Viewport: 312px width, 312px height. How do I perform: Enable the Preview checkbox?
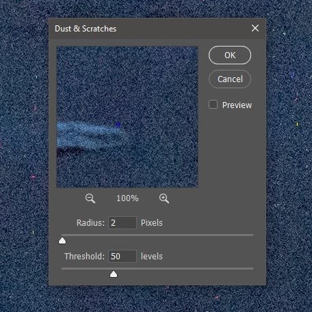(213, 105)
